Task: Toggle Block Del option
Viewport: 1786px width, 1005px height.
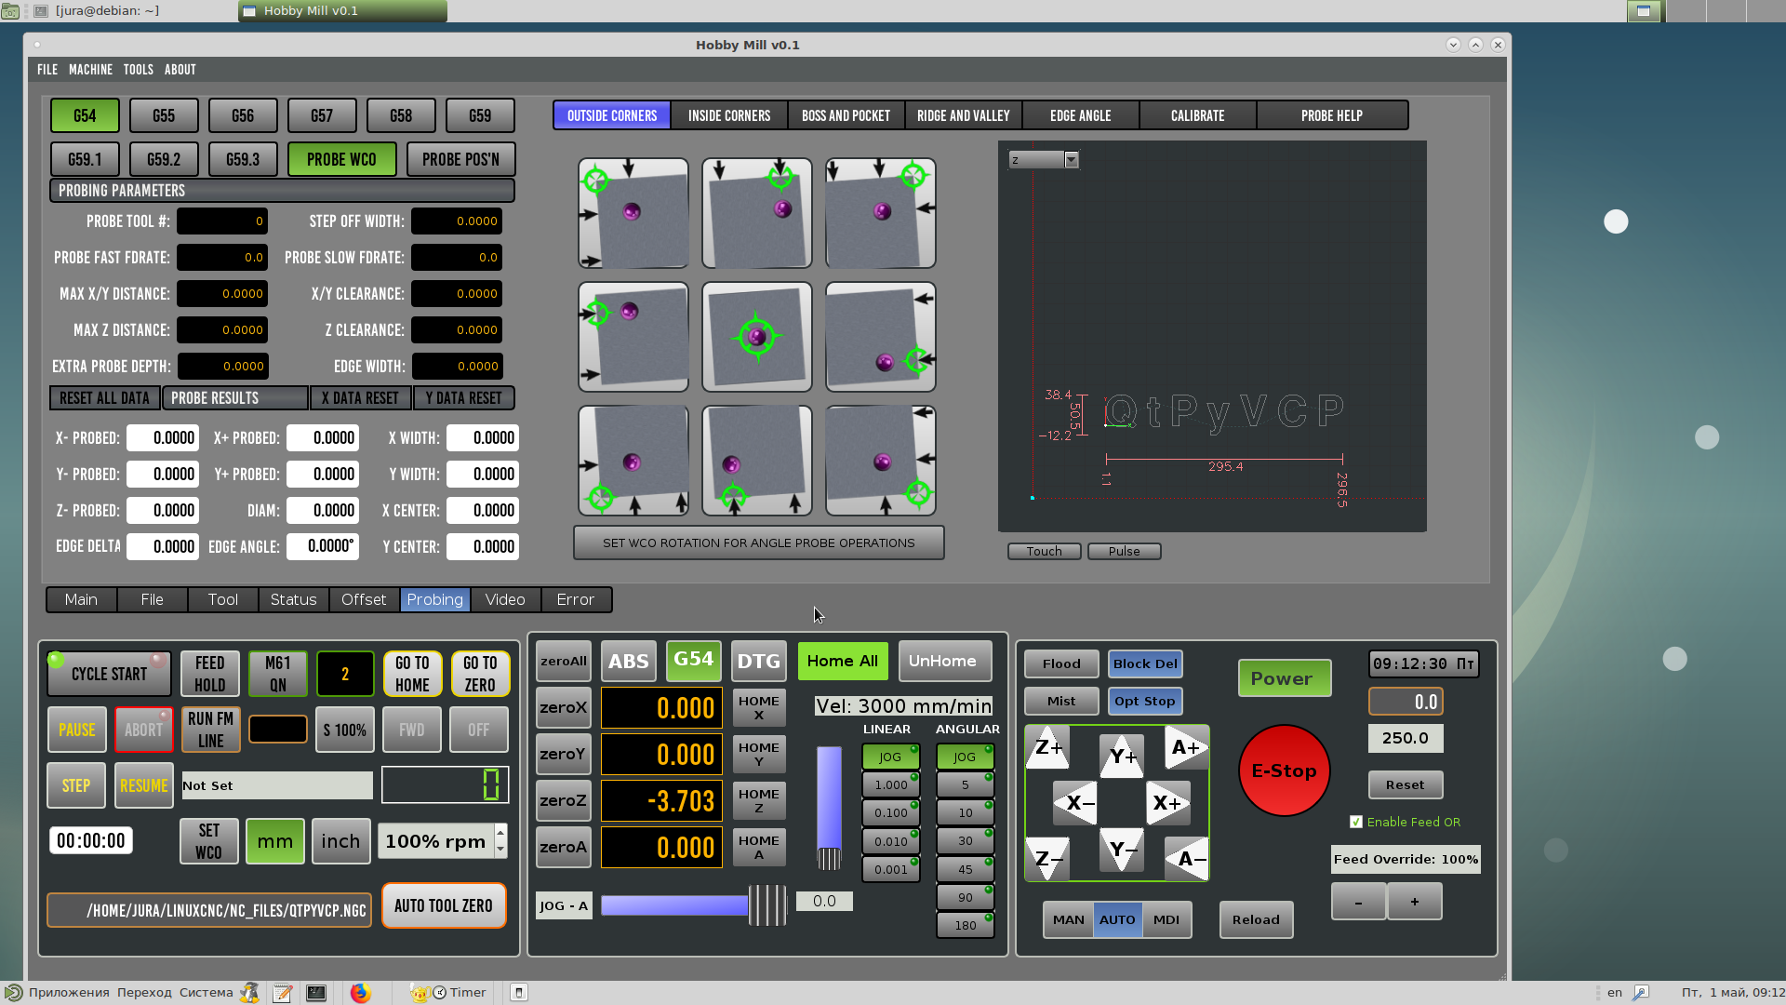Action: [x=1145, y=663]
